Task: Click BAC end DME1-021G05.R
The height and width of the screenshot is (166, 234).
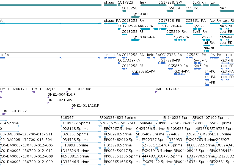Action: click(62, 100)
